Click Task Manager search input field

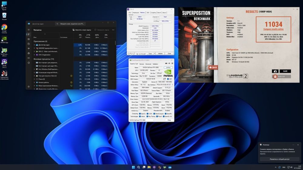click(71, 24)
